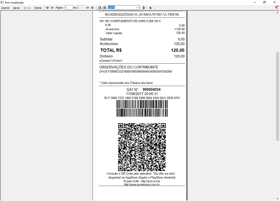Screen dimensions: 280x201
Task: Click the zoom in magnifier icon
Action: tap(105, 8)
